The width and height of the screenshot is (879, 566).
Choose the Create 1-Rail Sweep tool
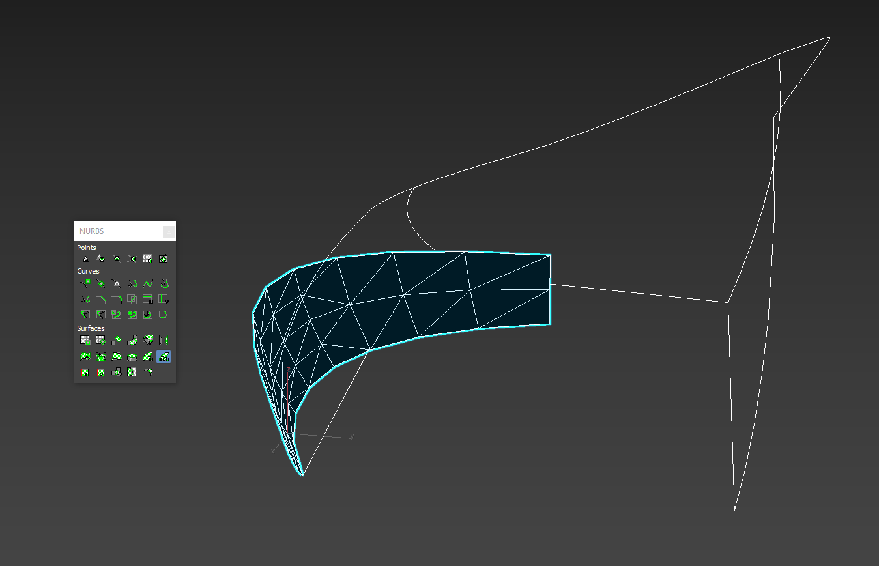tap(85, 373)
